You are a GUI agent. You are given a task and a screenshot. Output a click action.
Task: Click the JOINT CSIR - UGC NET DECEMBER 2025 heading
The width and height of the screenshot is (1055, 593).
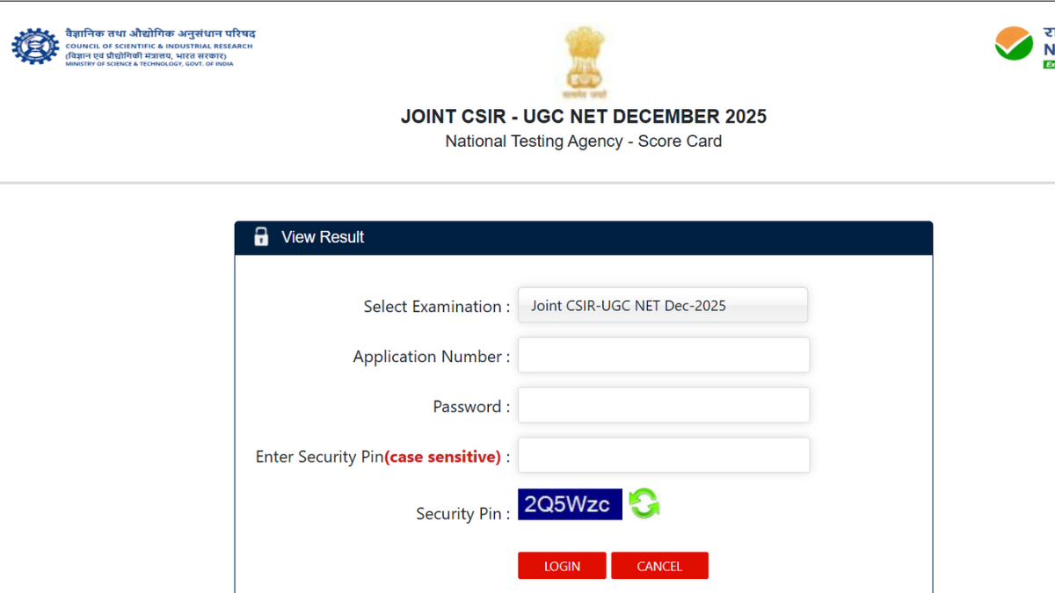coord(583,116)
